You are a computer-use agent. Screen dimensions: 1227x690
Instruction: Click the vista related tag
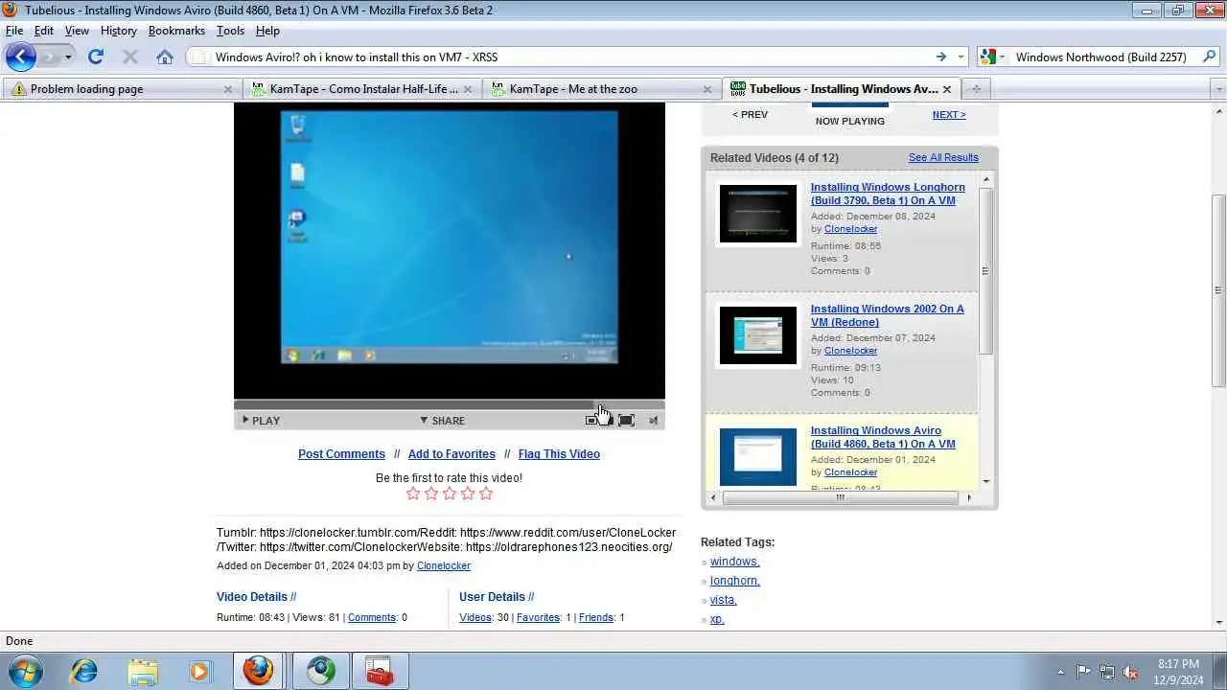(724, 600)
